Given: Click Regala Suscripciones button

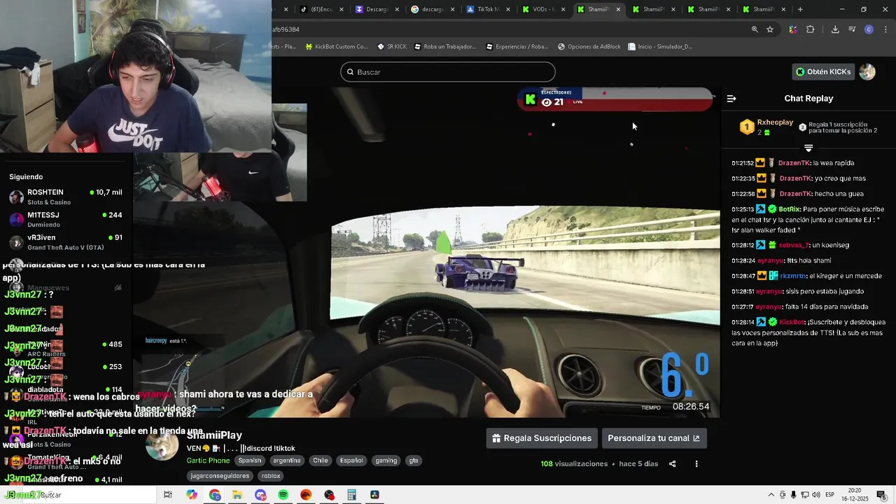Looking at the screenshot, I should (542, 438).
